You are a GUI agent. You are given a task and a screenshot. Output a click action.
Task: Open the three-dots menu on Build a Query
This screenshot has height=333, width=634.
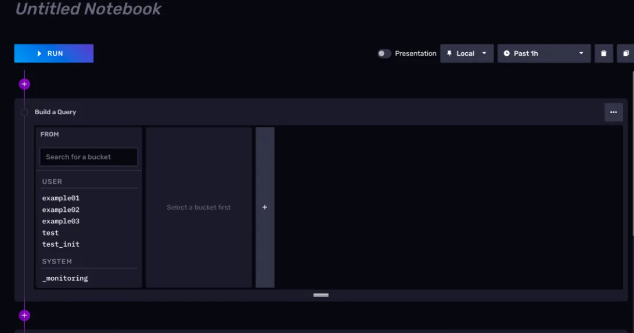coord(613,112)
